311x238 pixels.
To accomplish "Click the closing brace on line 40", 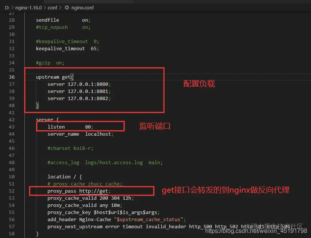I will 37,105.
